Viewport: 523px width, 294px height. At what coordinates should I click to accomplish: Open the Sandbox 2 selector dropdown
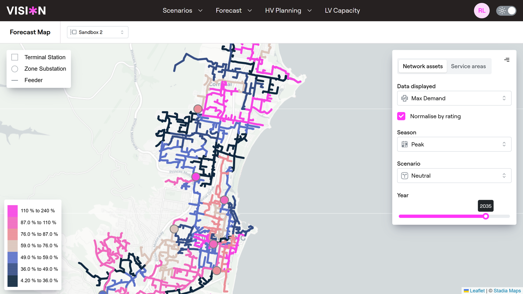tap(97, 32)
